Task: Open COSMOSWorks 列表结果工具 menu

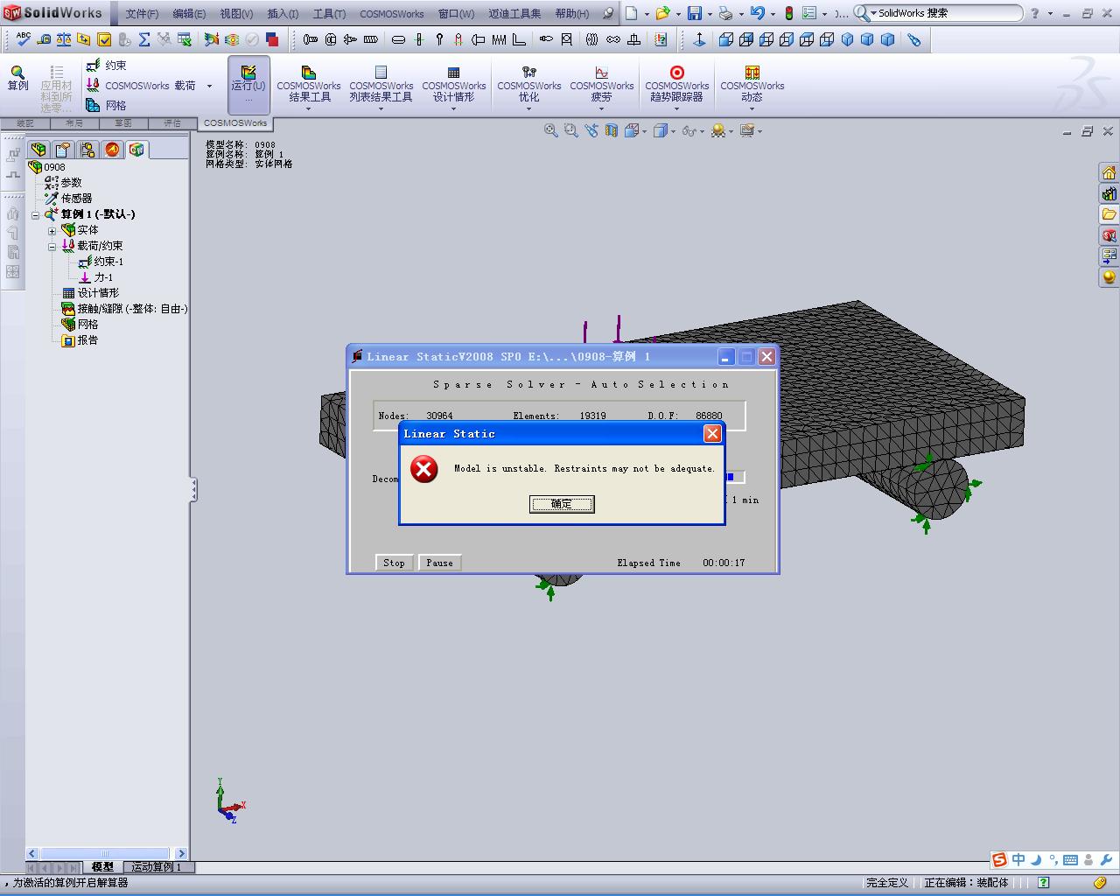Action: (381, 86)
